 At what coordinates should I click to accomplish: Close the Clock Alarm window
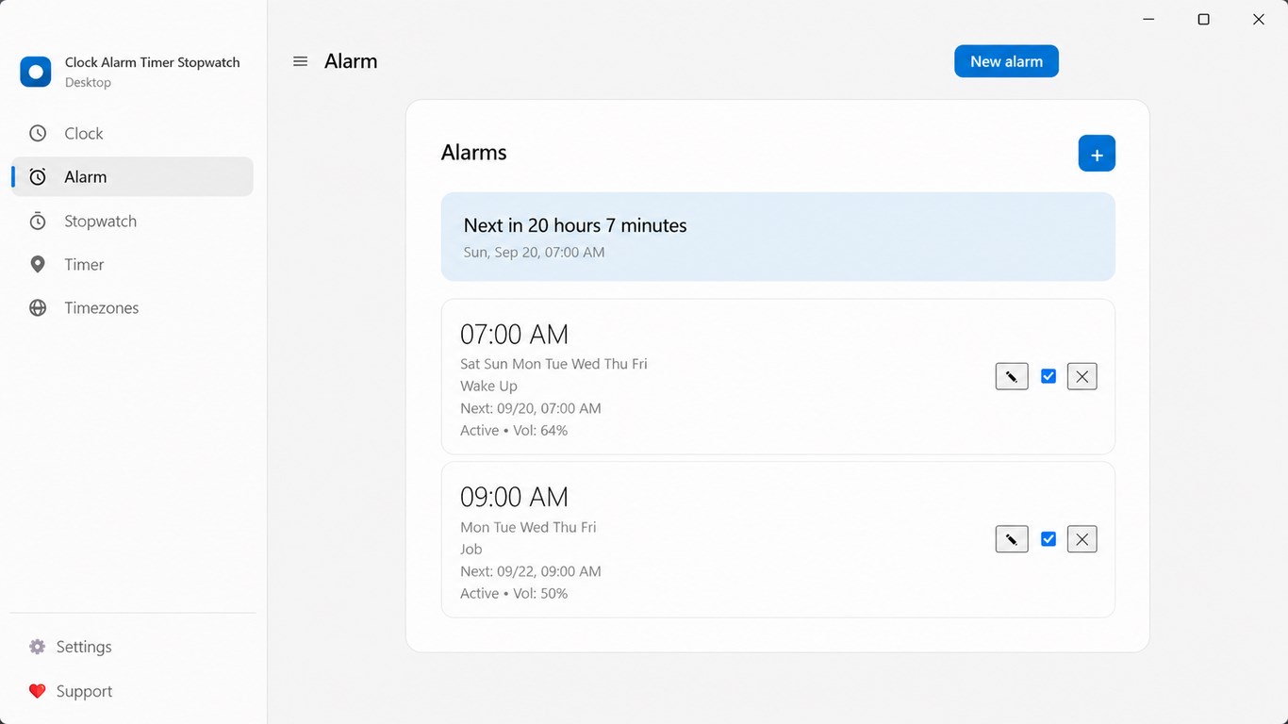[x=1259, y=20]
